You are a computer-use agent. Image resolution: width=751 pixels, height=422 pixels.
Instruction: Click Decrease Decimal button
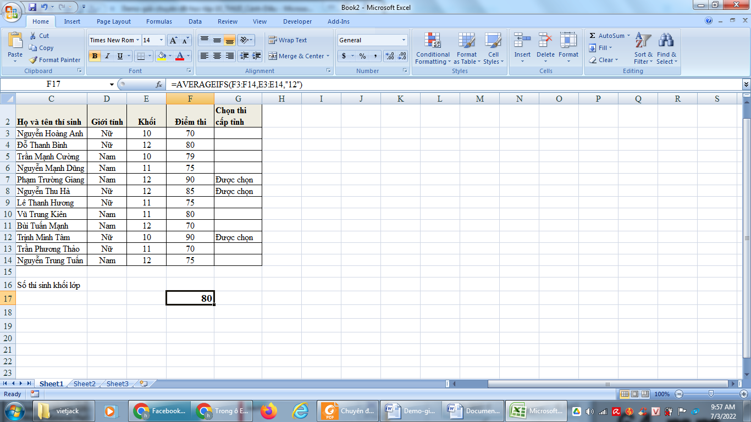402,56
